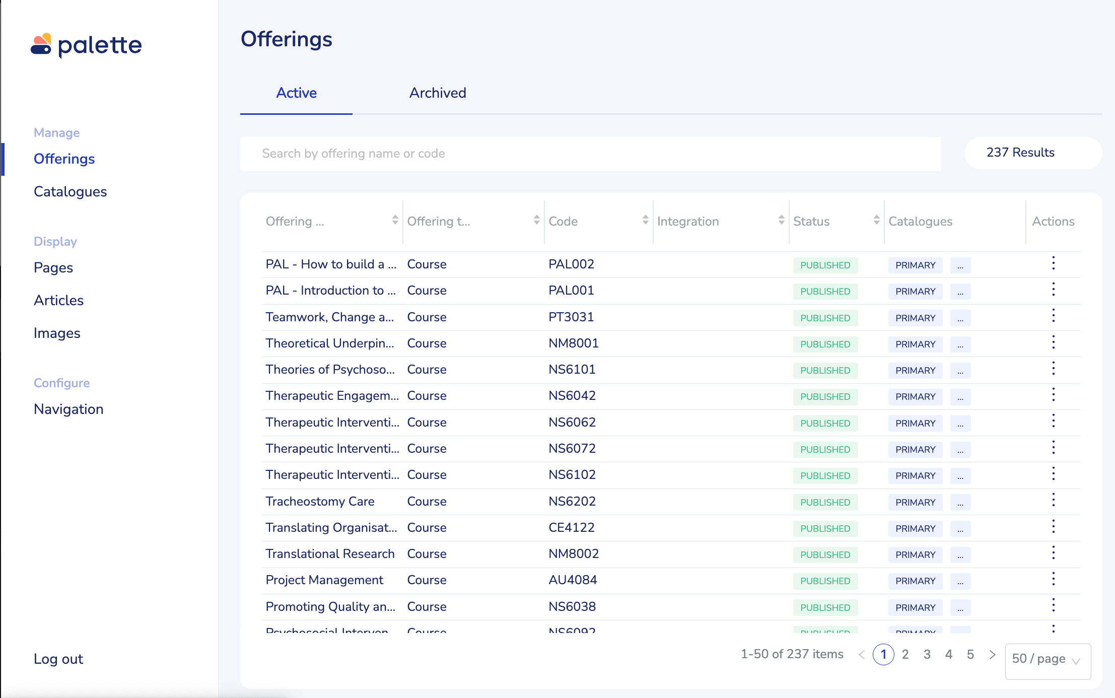Image resolution: width=1115 pixels, height=698 pixels.
Task: Expand extra catalogues ellipsis for NS6101 row
Action: pyautogui.click(x=960, y=371)
